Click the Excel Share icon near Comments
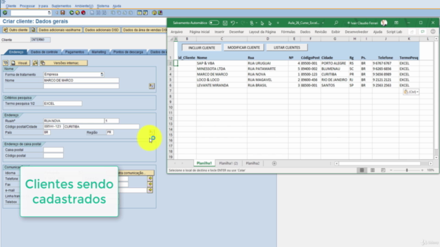Screen dimensions: 440x247 coord(412,32)
